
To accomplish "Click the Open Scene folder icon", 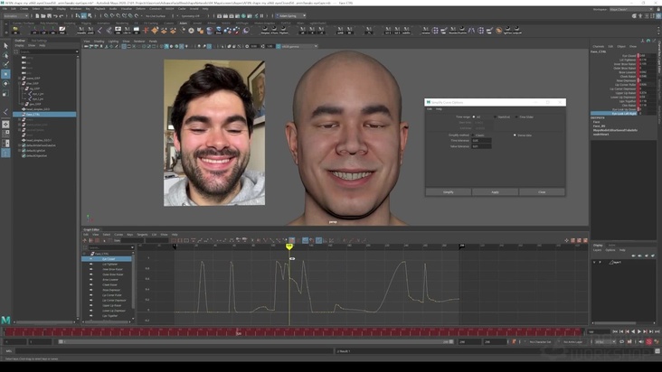I will click(43, 16).
